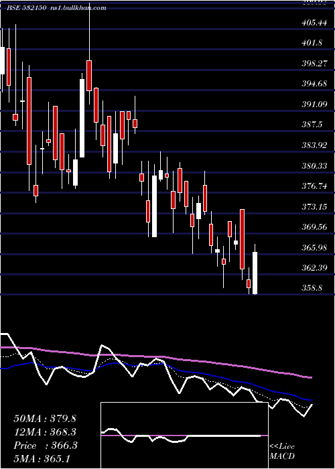Screen dimensions: 335x469
Task: Click the 358.8 price label
Action: click(312, 288)
